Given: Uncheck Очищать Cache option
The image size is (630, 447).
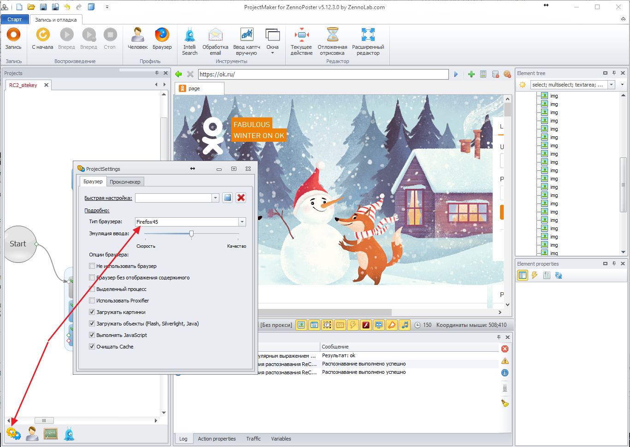Looking at the screenshot, I should tap(92, 347).
